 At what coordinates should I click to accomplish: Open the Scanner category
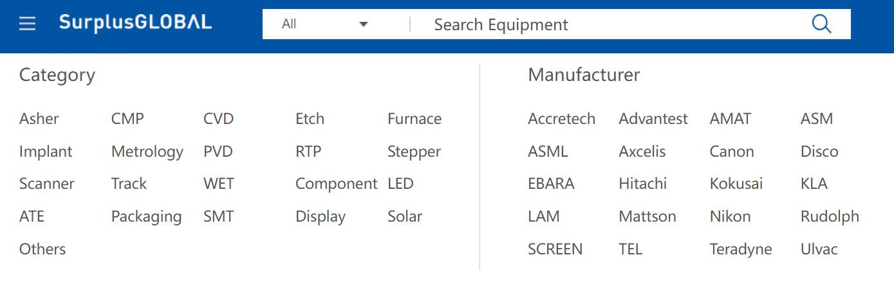click(x=47, y=184)
